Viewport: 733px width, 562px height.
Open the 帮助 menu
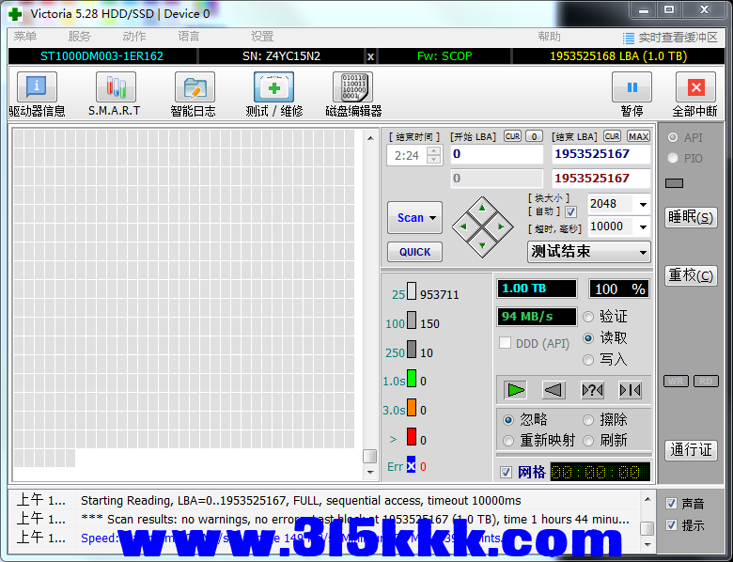pos(549,37)
